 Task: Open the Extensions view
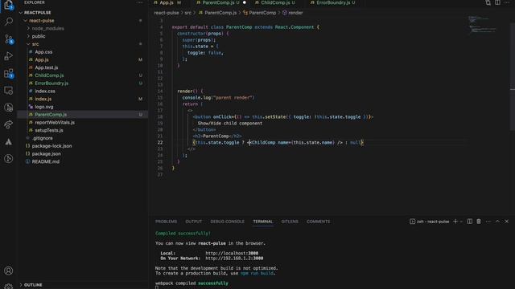(x=9, y=73)
